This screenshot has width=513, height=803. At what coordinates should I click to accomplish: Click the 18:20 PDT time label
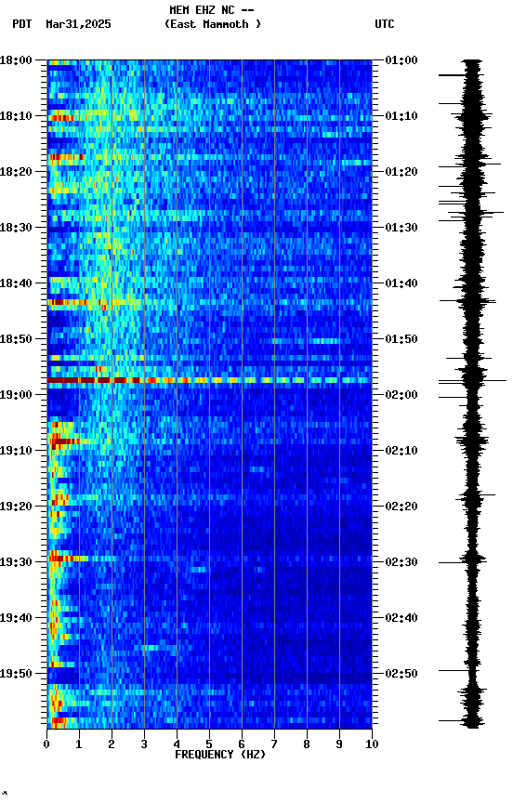coord(16,172)
